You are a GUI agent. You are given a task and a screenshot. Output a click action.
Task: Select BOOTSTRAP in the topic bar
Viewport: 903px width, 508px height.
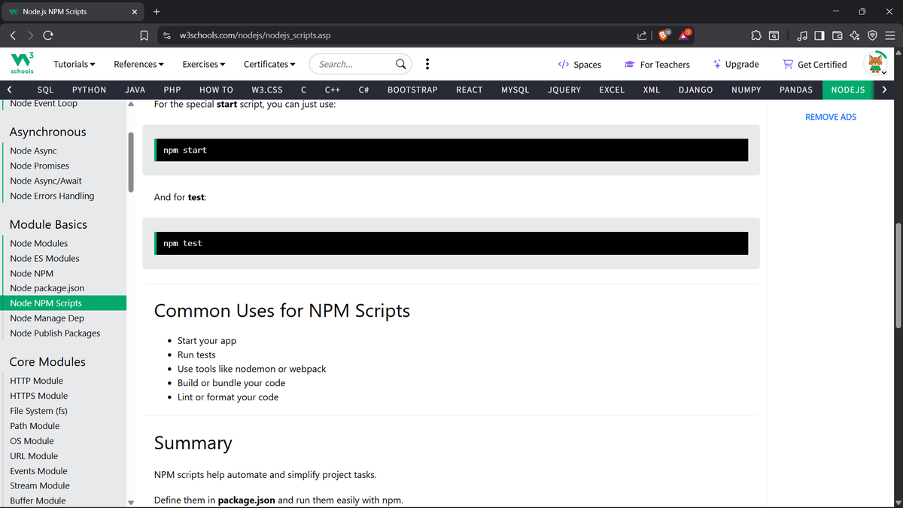[x=412, y=90]
